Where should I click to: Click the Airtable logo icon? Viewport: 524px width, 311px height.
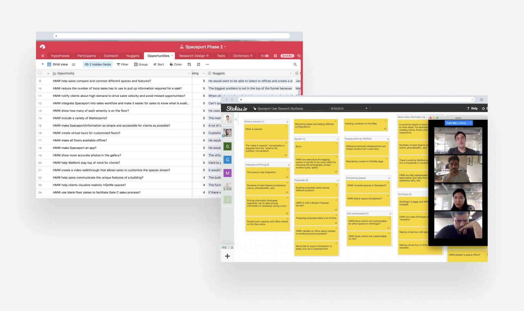43,47
